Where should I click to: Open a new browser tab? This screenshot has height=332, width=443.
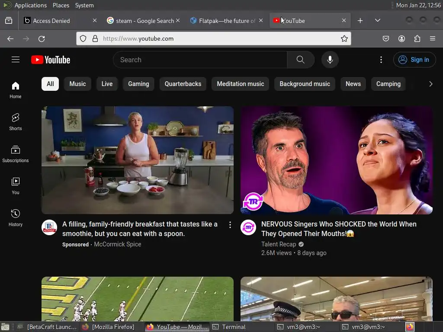(x=360, y=21)
